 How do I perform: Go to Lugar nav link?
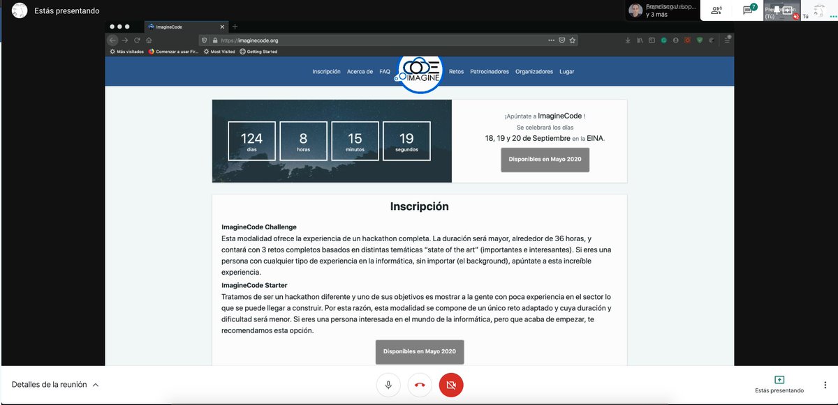[x=567, y=71]
